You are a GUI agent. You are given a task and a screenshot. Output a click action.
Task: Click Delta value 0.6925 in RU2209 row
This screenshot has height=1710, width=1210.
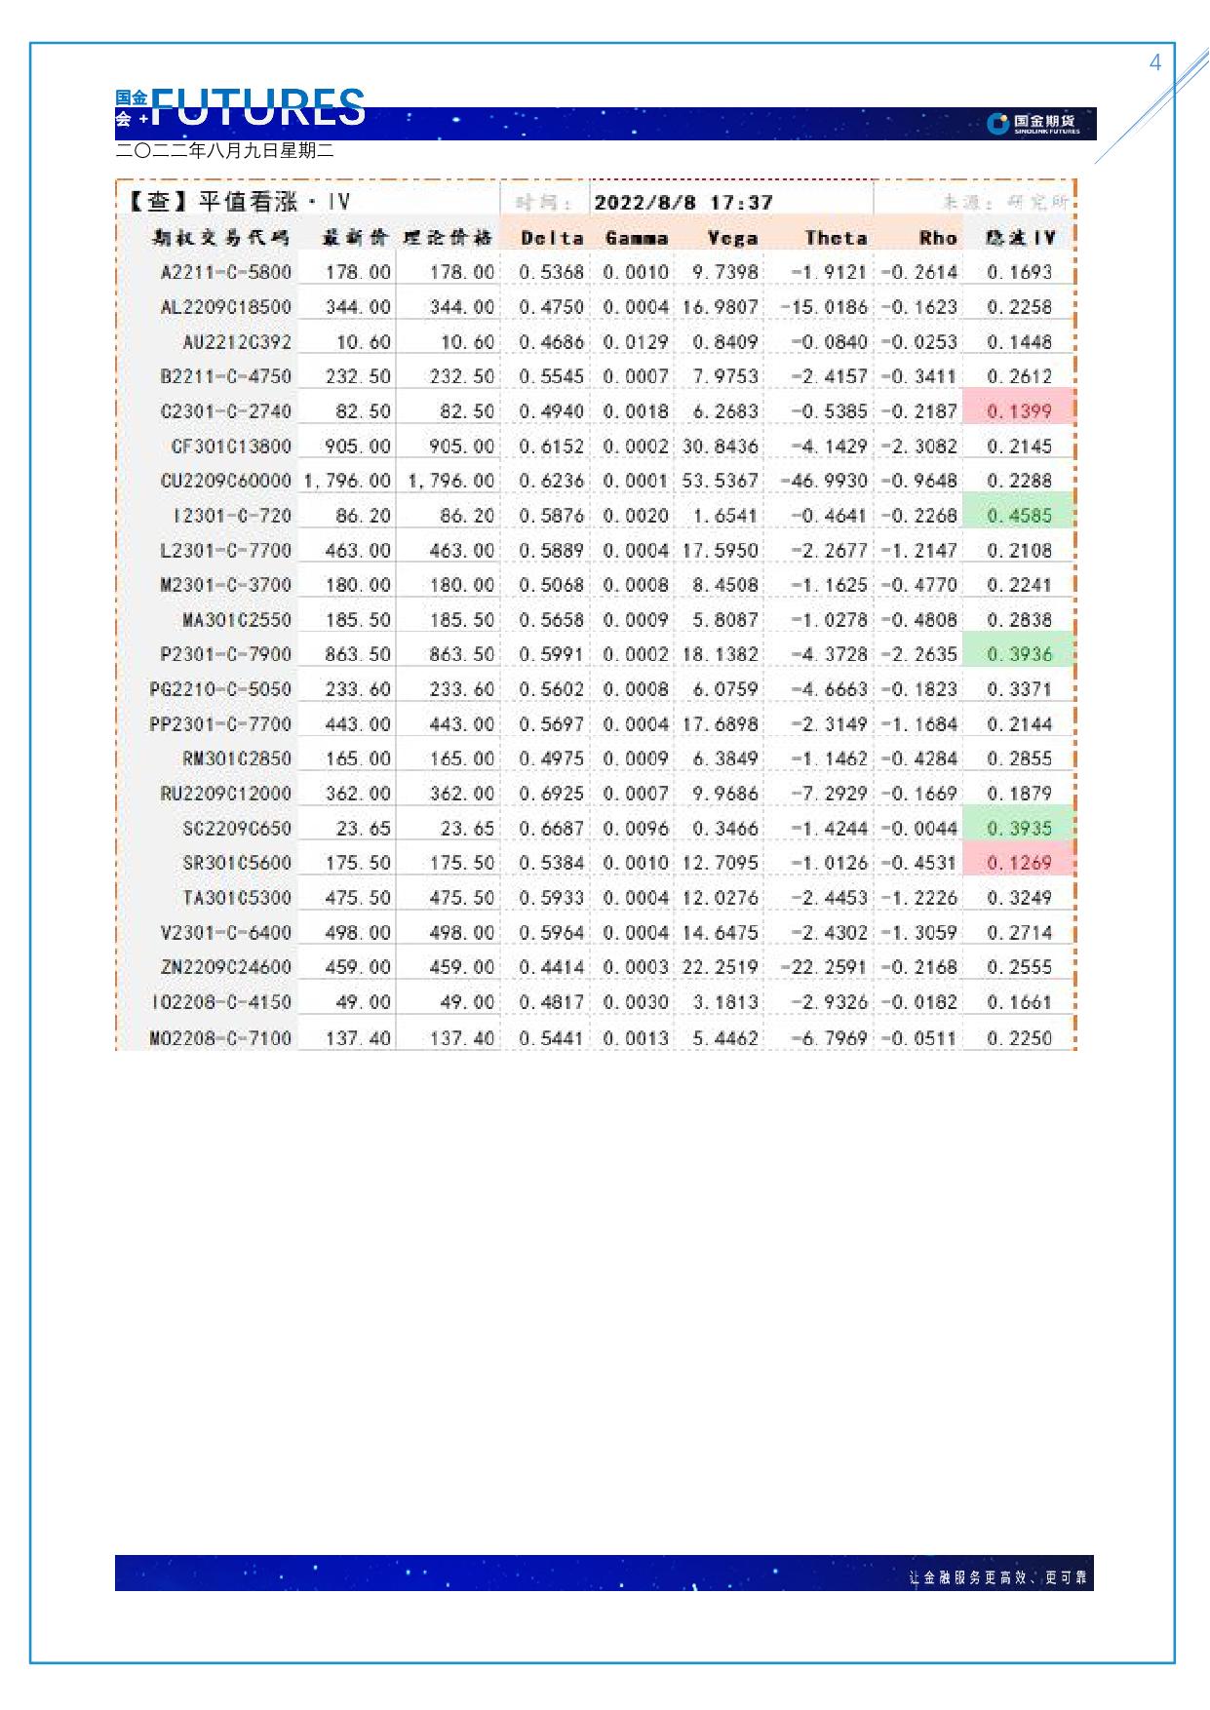pyautogui.click(x=552, y=794)
